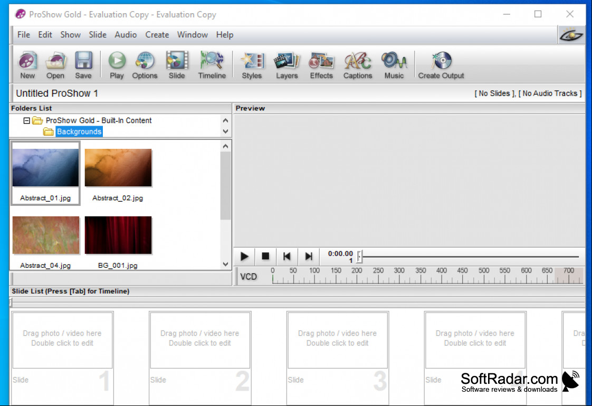Click the No Audio Tracks status text

(x=550, y=93)
